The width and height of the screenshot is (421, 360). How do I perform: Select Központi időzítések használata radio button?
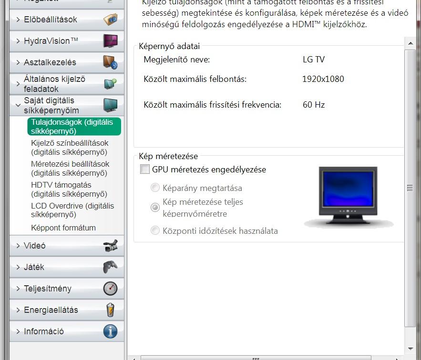[155, 230]
